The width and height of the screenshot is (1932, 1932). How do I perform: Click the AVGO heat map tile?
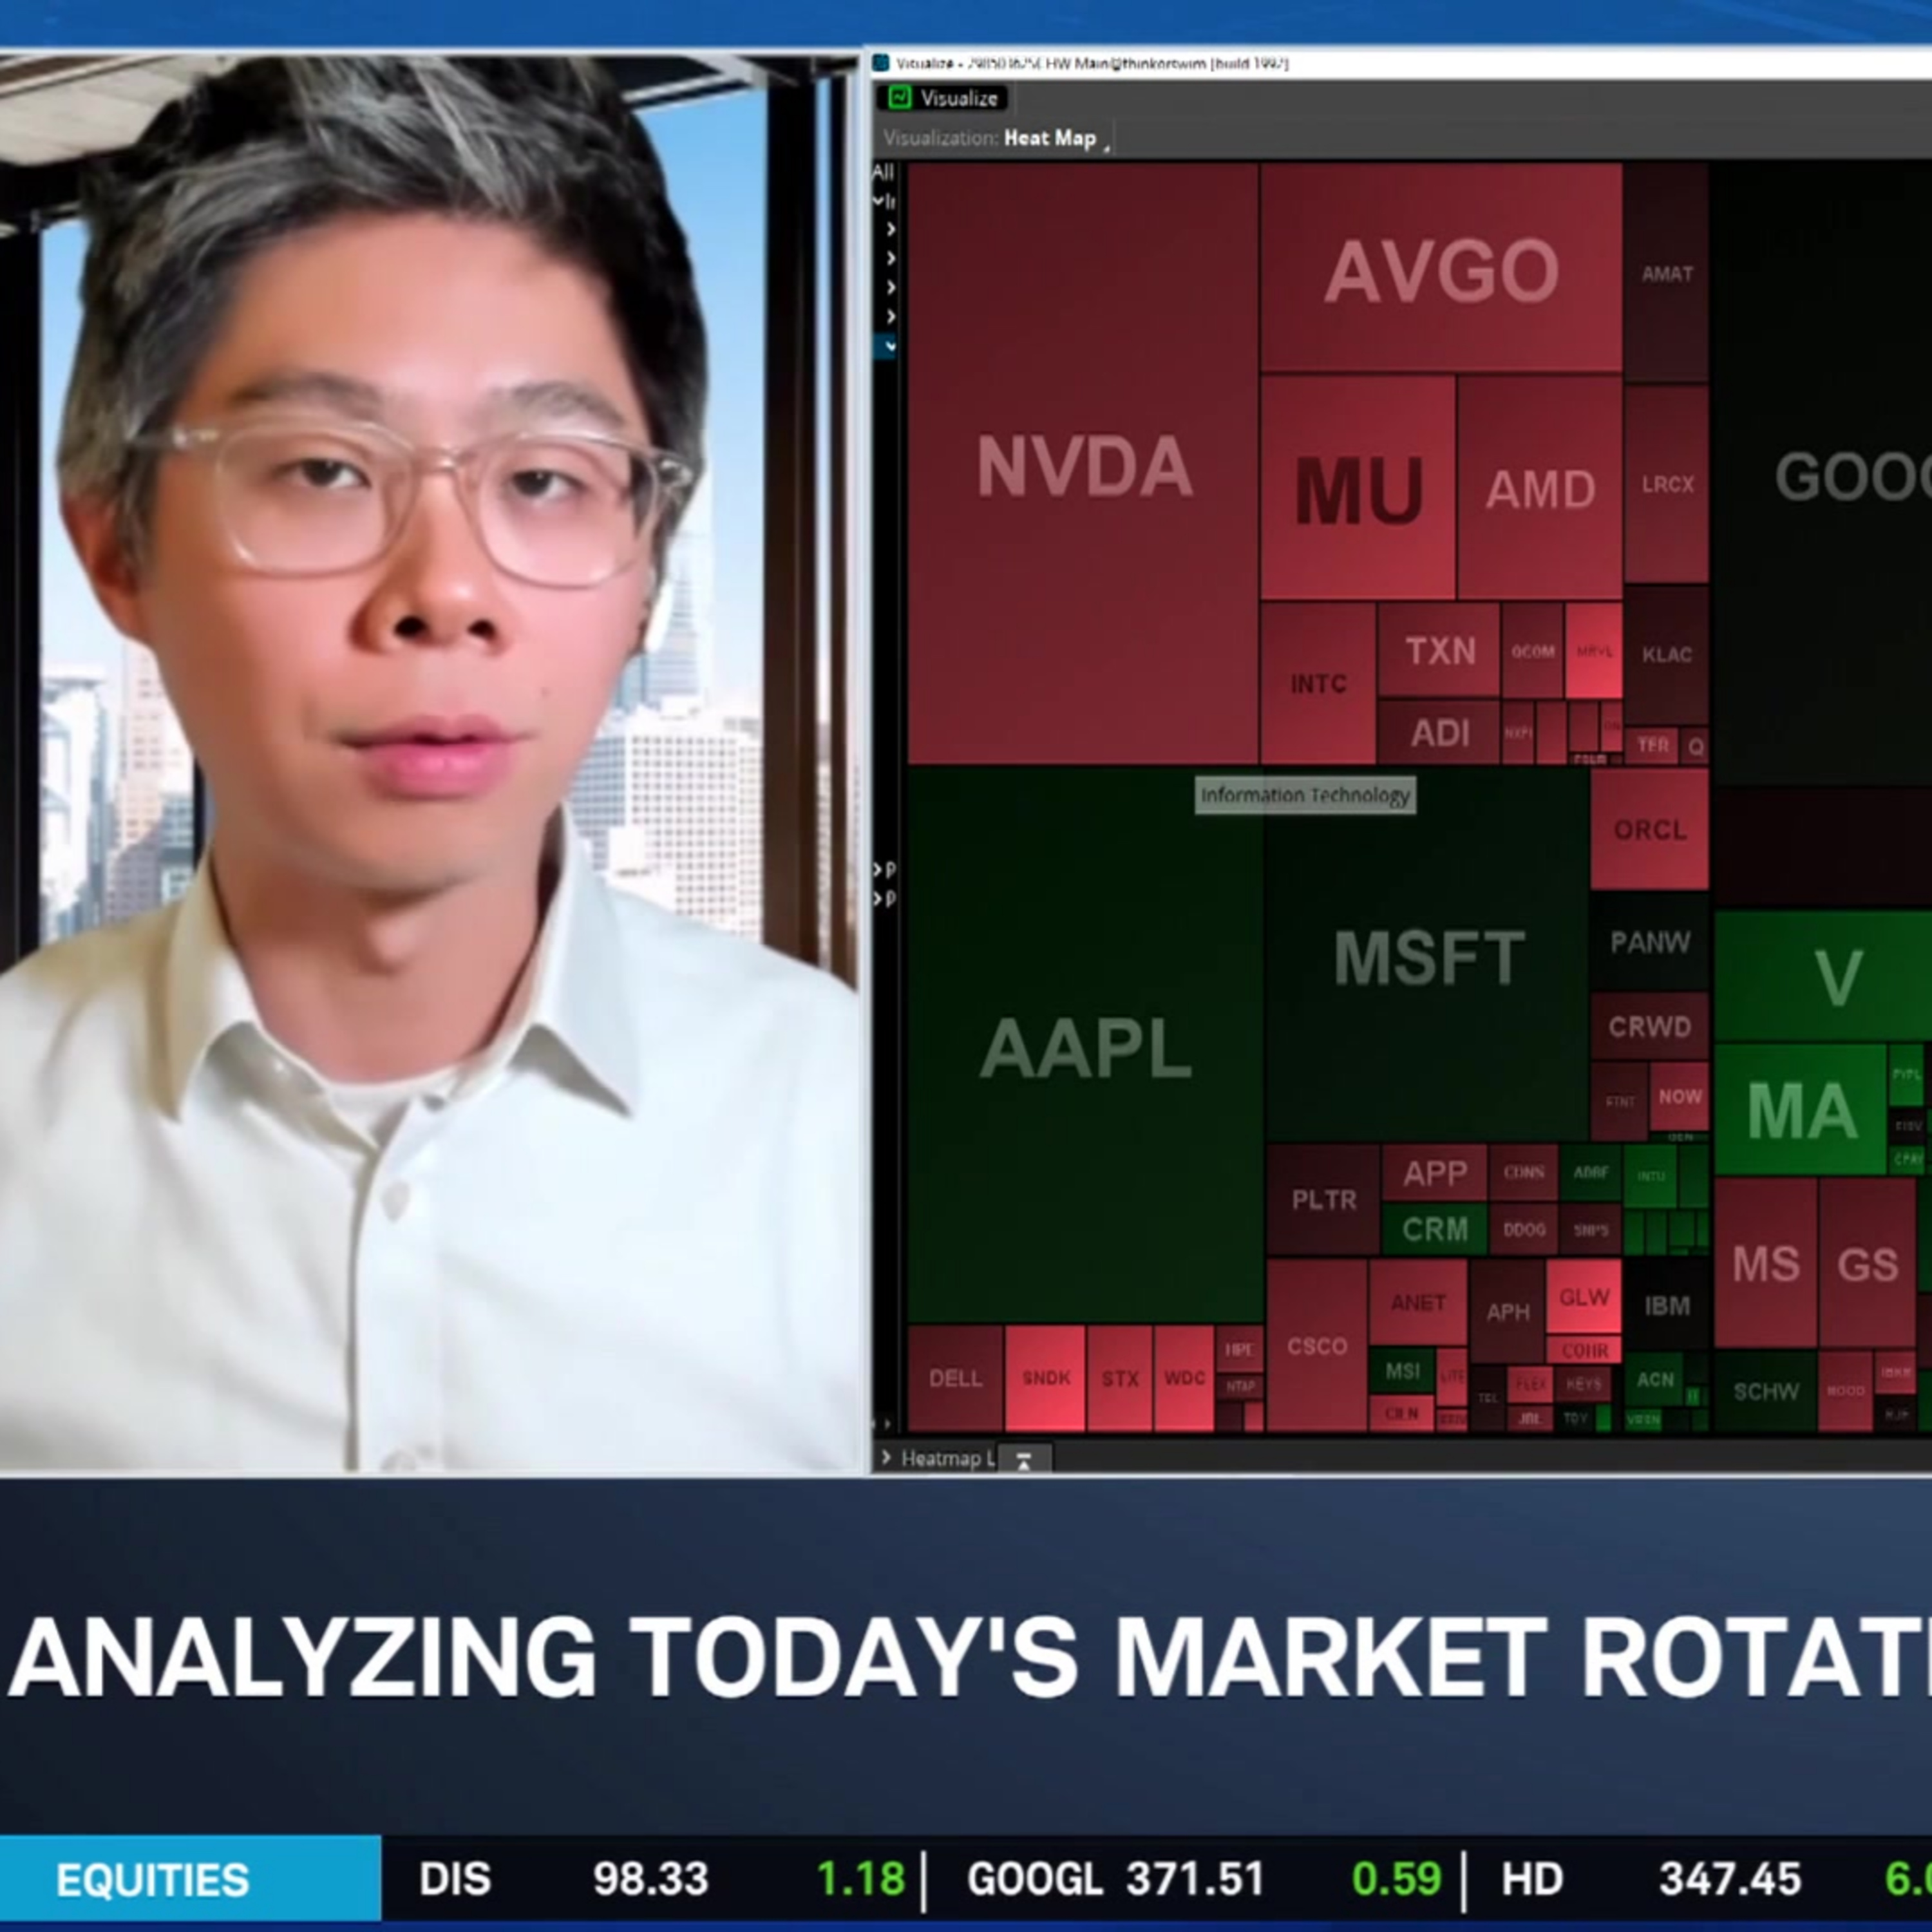pyautogui.click(x=1441, y=269)
